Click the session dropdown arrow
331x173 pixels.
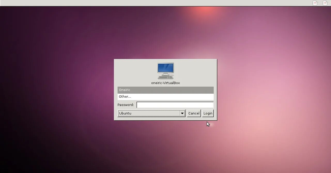[x=182, y=113]
